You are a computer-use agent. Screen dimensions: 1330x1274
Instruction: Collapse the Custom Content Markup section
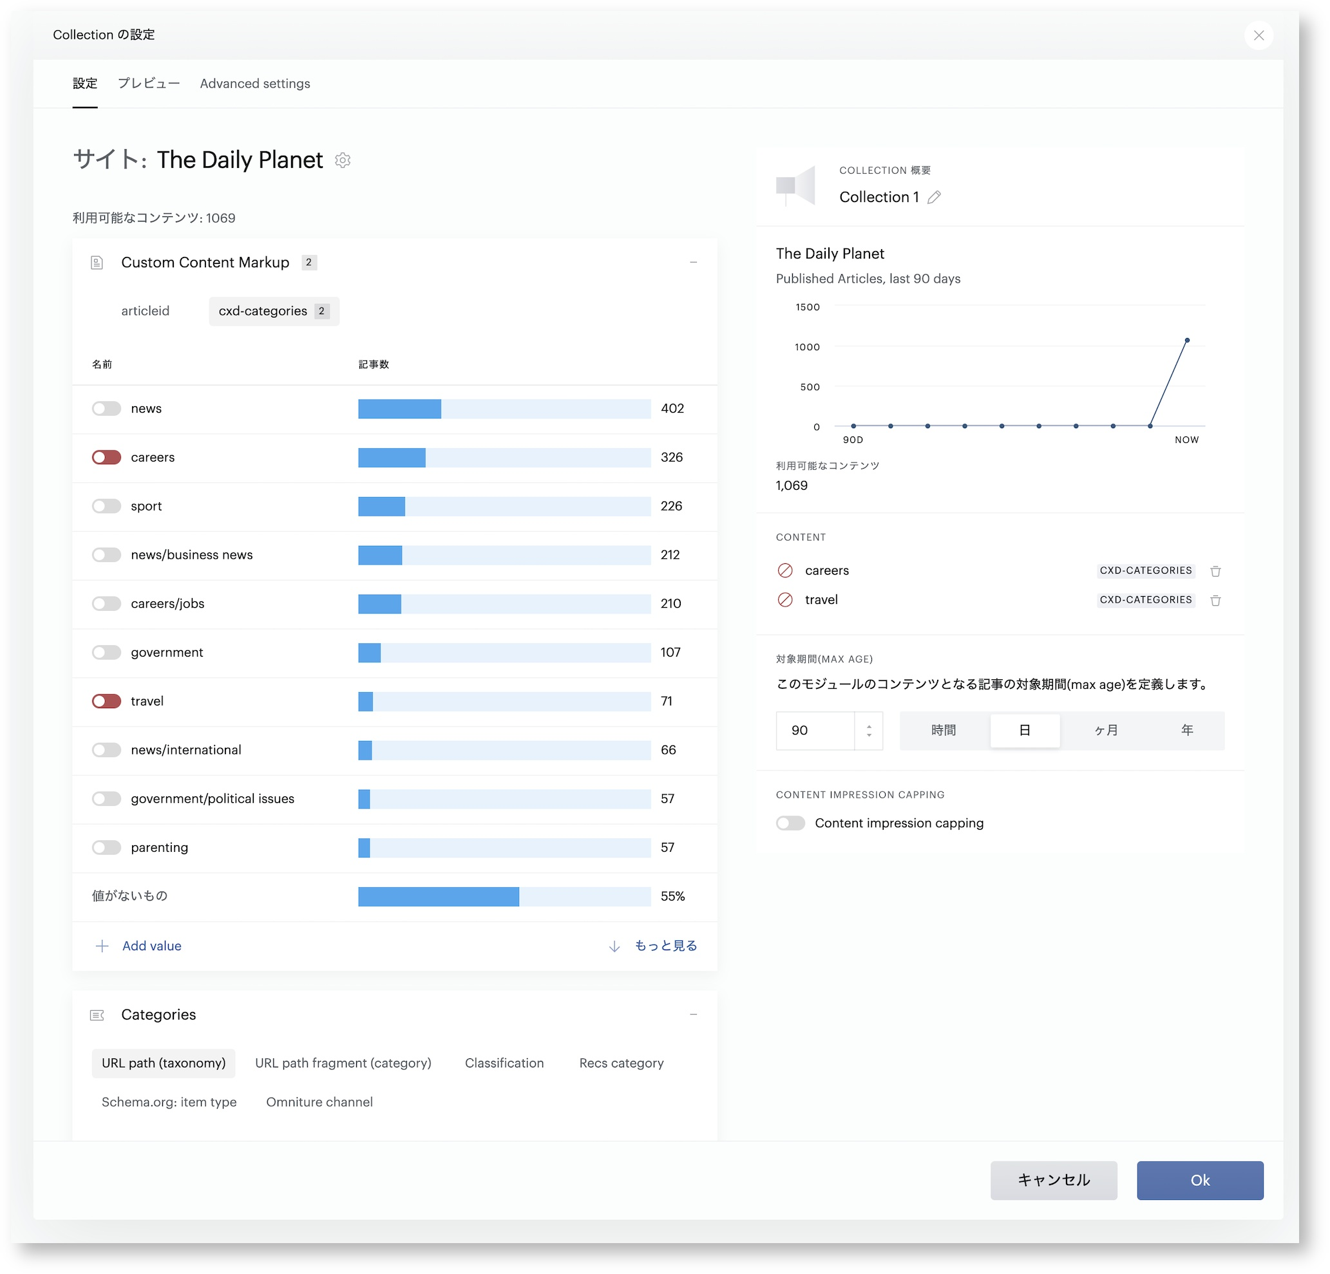point(694,263)
